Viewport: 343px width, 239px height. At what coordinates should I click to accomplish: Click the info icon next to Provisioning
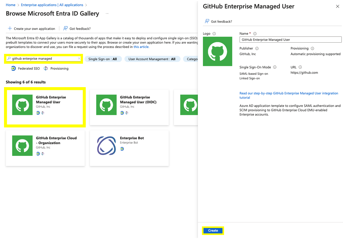[312, 48]
